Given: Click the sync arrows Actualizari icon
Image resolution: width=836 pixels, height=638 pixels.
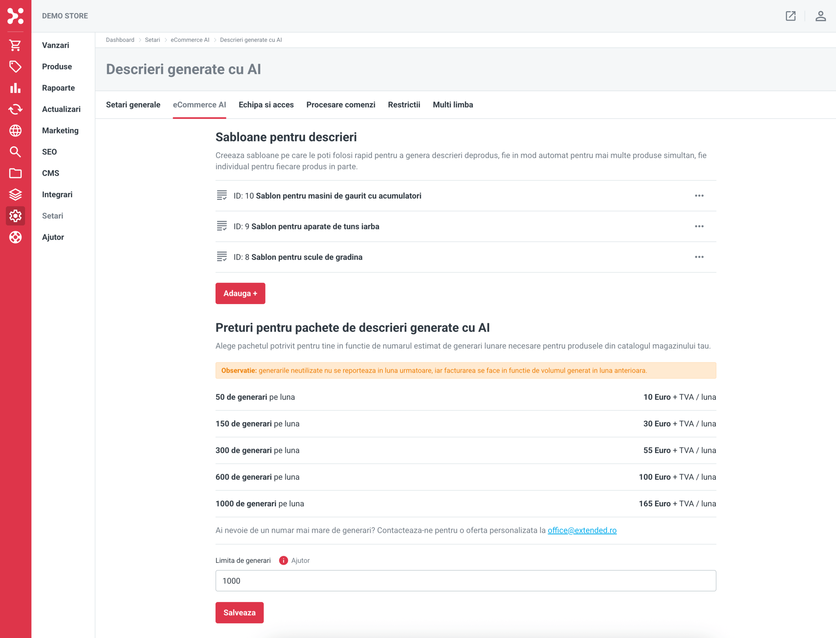Looking at the screenshot, I should coord(15,109).
